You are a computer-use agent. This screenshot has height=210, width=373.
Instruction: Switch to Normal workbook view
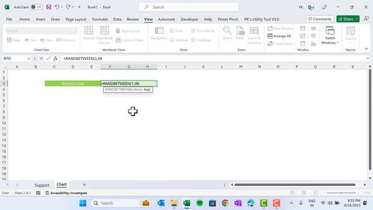[x=89, y=33]
